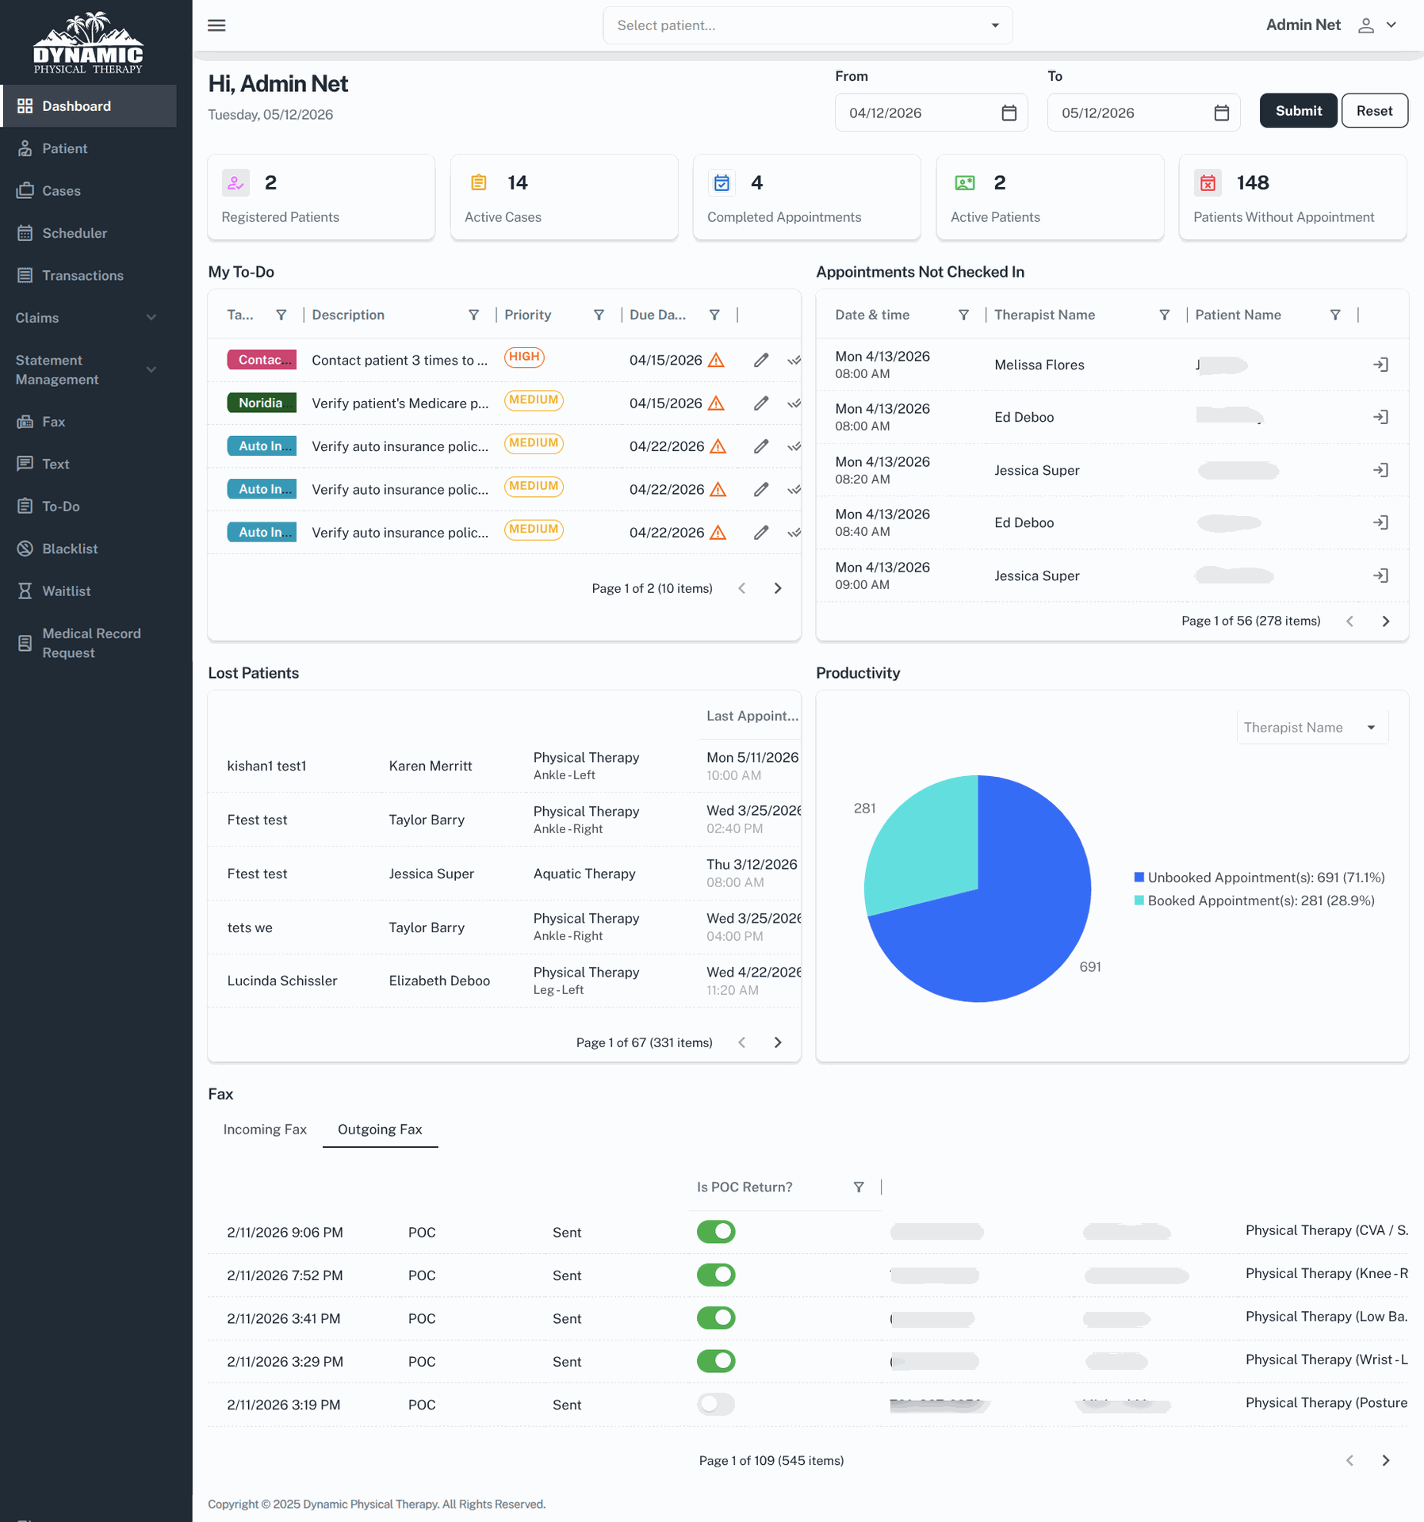1424x1522 pixels.
Task: Filter the To-Do Priority column
Action: point(599,315)
